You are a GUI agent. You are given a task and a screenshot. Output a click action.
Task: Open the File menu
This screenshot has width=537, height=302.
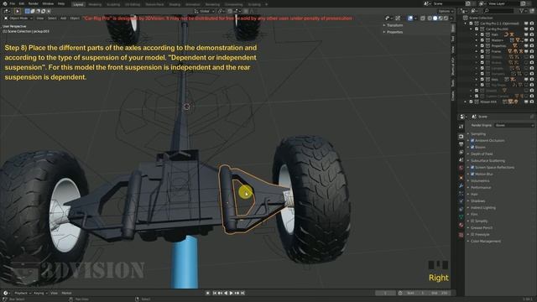click(13, 3)
